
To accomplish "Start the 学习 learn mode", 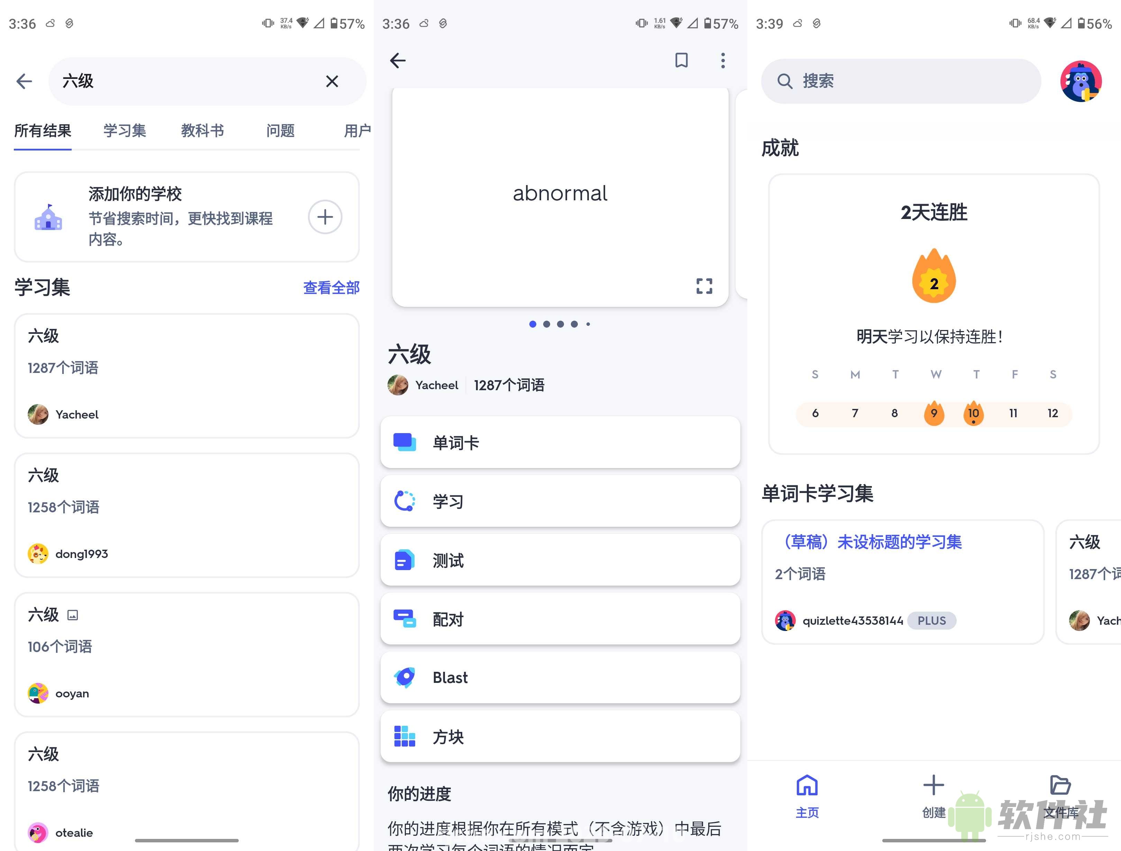I will 559,501.
